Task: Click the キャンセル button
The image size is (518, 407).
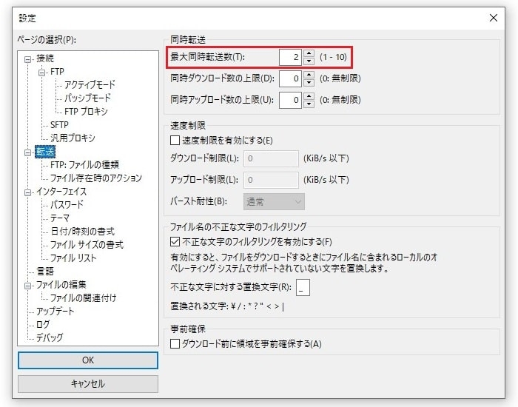Action: [88, 384]
